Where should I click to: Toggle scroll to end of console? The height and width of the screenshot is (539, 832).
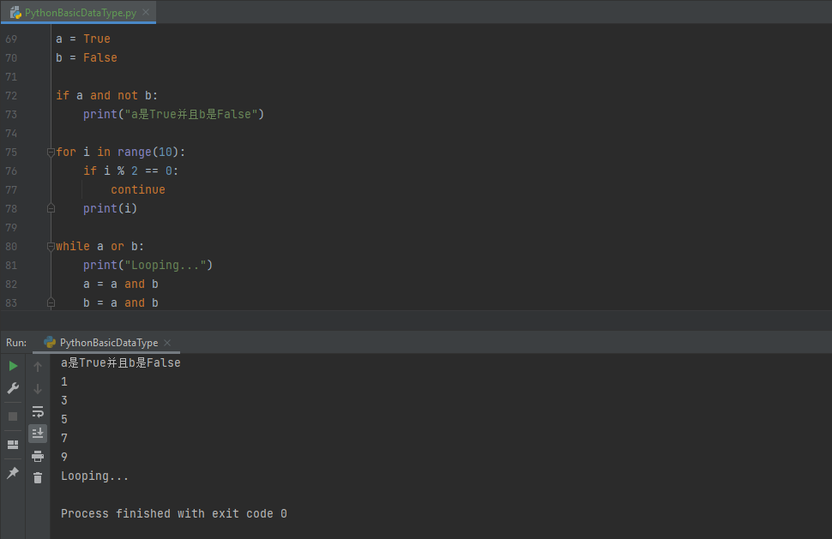pyautogui.click(x=38, y=434)
